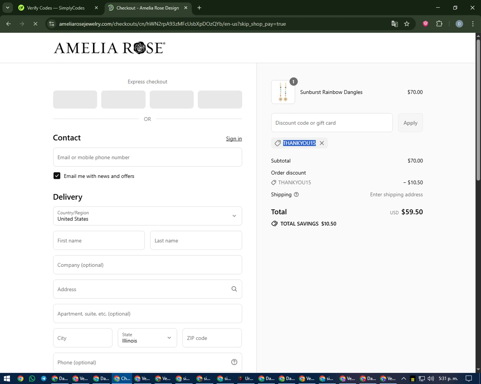Open the State dropdown showing Illinois

coord(147,338)
